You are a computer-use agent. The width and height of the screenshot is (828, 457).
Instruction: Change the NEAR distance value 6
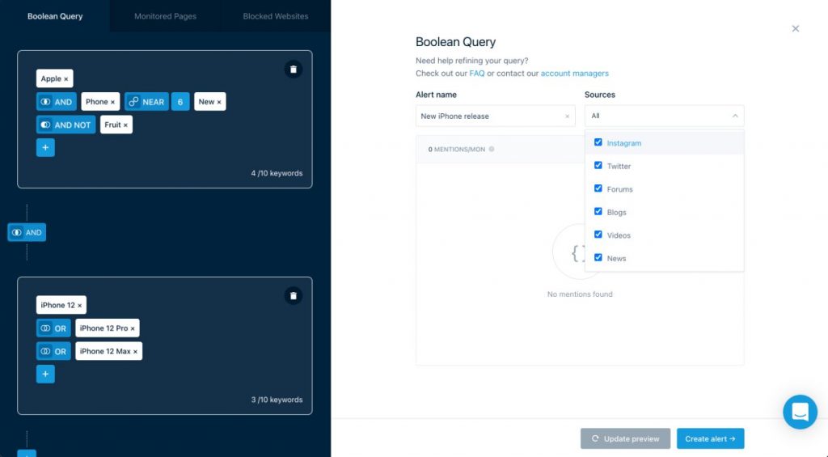click(180, 102)
